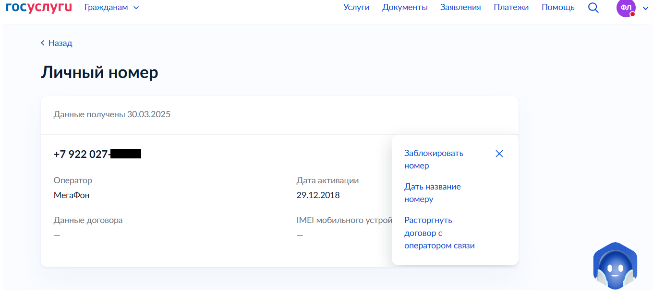Viewport: 653px width, 290px height.
Task: Click the activation date 29.12.2018
Action: [x=318, y=195]
